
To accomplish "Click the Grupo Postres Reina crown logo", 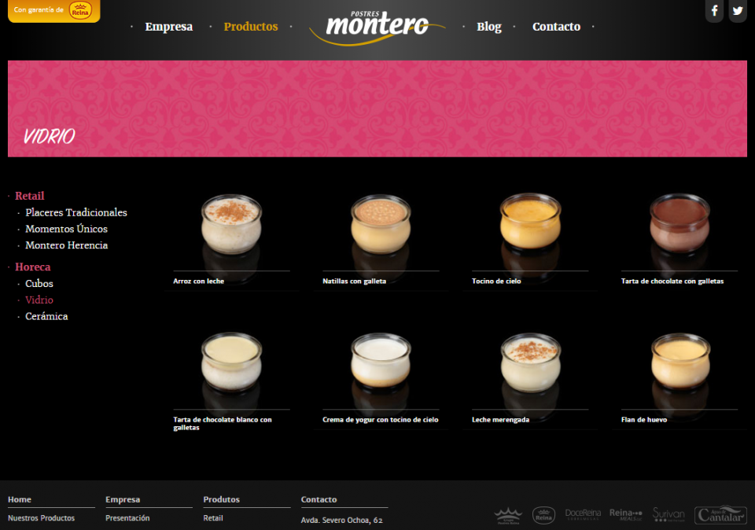I will point(508,516).
